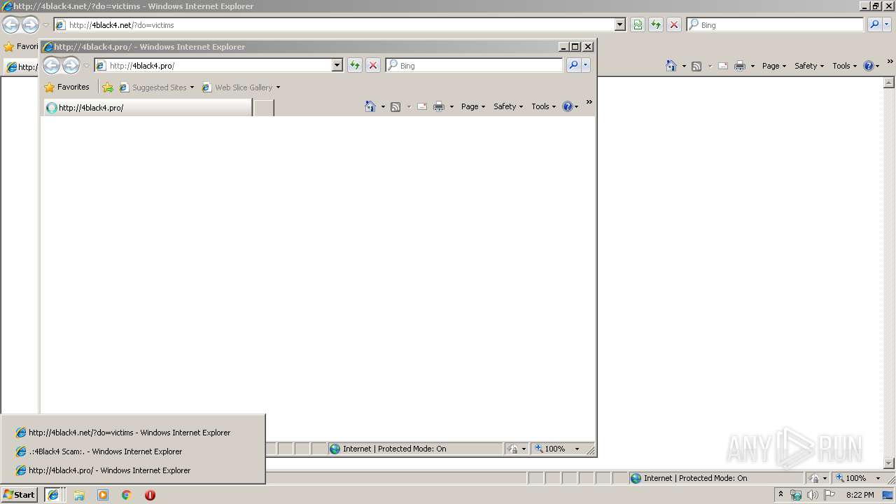Select .:4Black4 Scam:. window from taskbar list
Screen dimensions: 896x504
point(132,451)
